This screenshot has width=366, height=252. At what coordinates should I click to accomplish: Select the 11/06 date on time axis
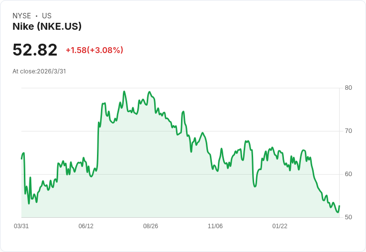tap(215, 226)
